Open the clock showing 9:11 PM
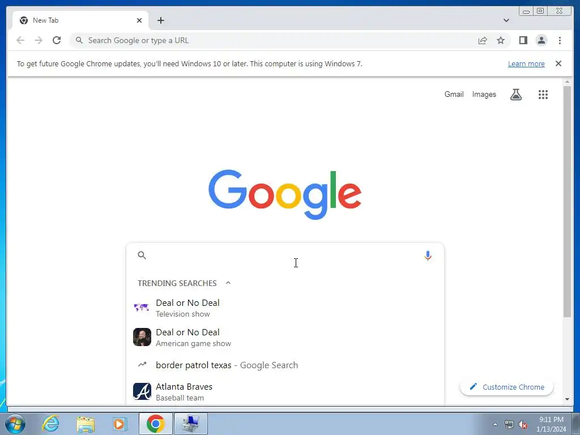 coord(551,424)
